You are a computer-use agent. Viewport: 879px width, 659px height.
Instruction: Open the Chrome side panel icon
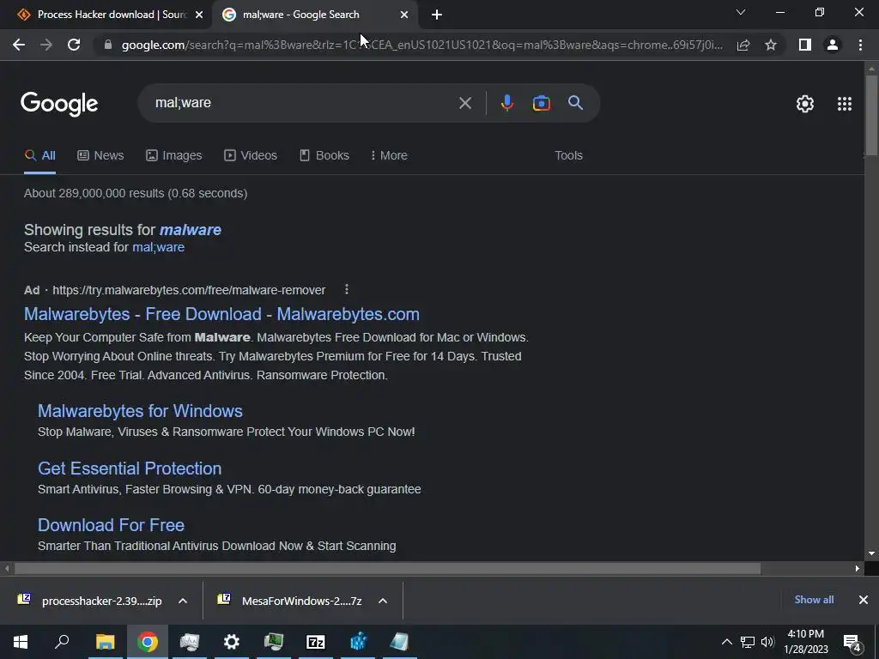(805, 45)
